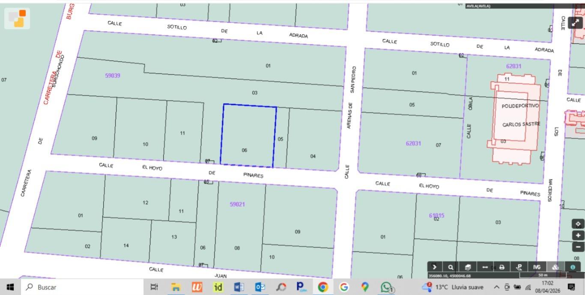Open the layers icon in the map toolbar
Image resolution: width=585 pixels, height=295 pixels.
point(468,267)
